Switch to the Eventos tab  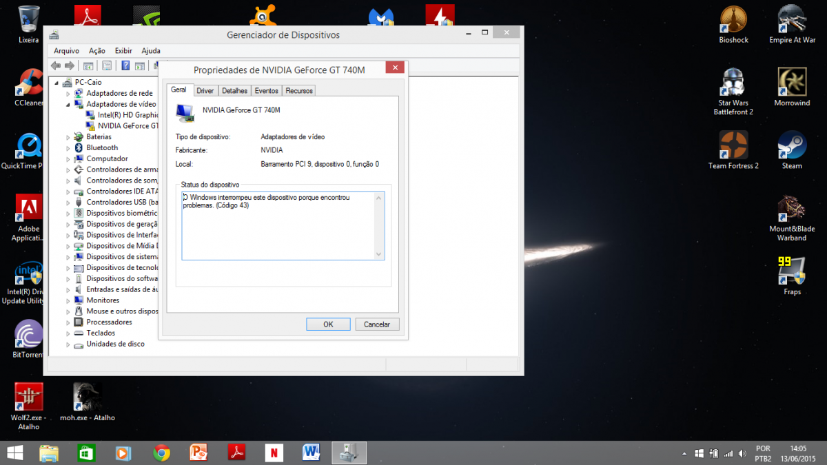click(266, 91)
